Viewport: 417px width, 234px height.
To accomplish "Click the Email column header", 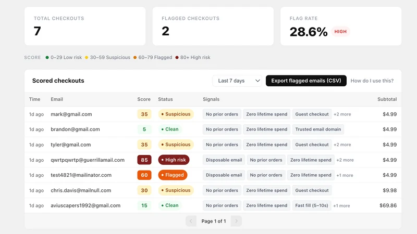I will pyautogui.click(x=57, y=99).
